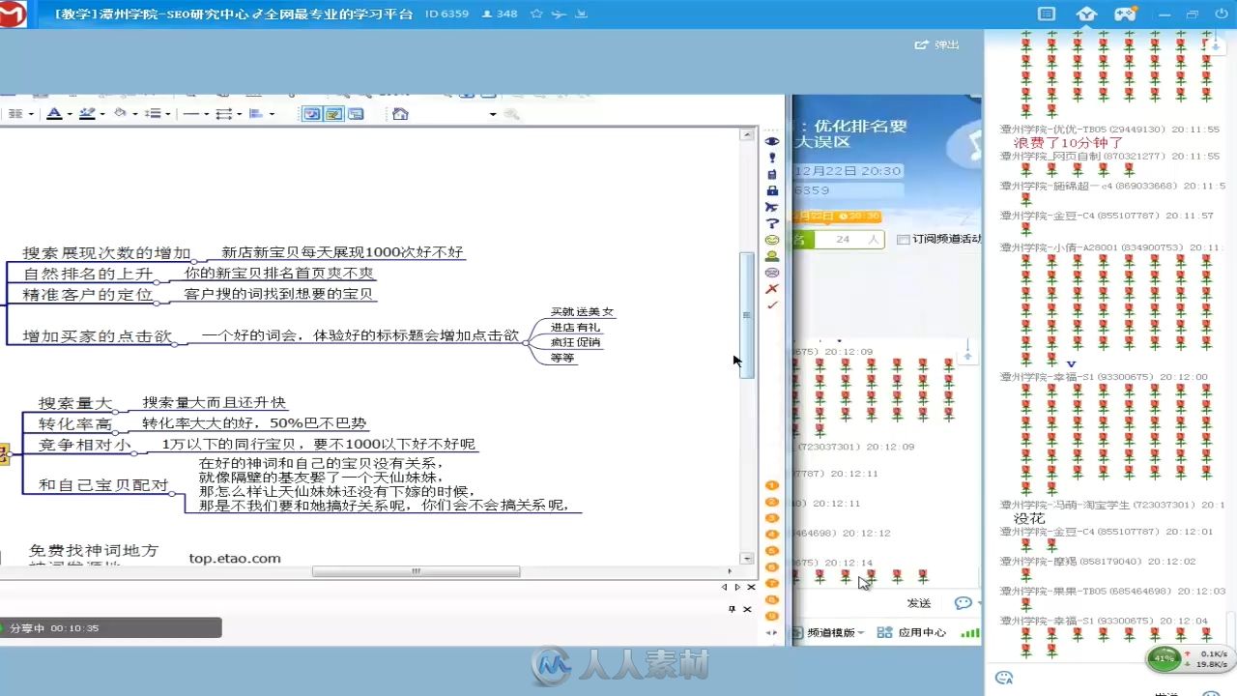Select the red X marker icon
Viewport: 1237px width, 696px height.
point(772,289)
